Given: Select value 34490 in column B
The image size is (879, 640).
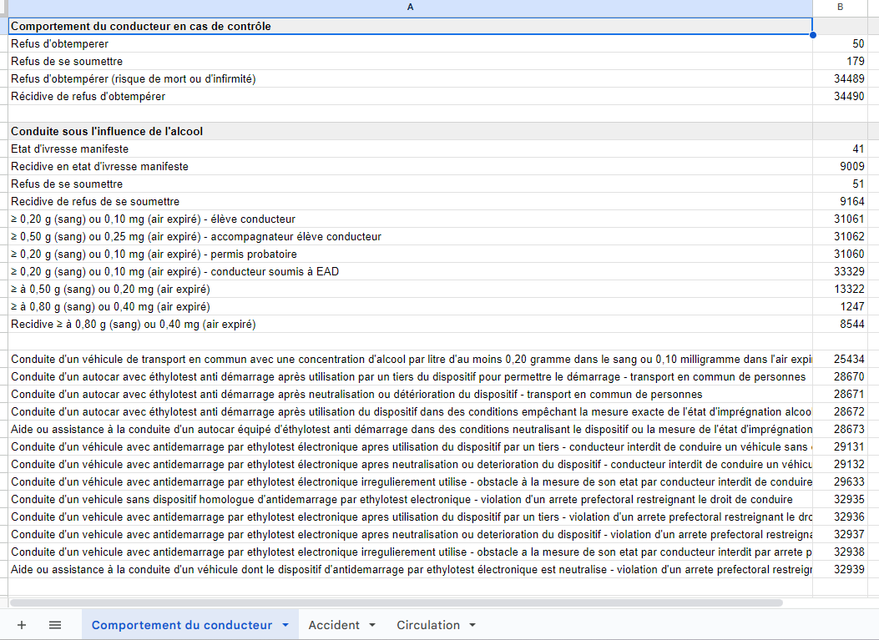Looking at the screenshot, I should [840, 97].
